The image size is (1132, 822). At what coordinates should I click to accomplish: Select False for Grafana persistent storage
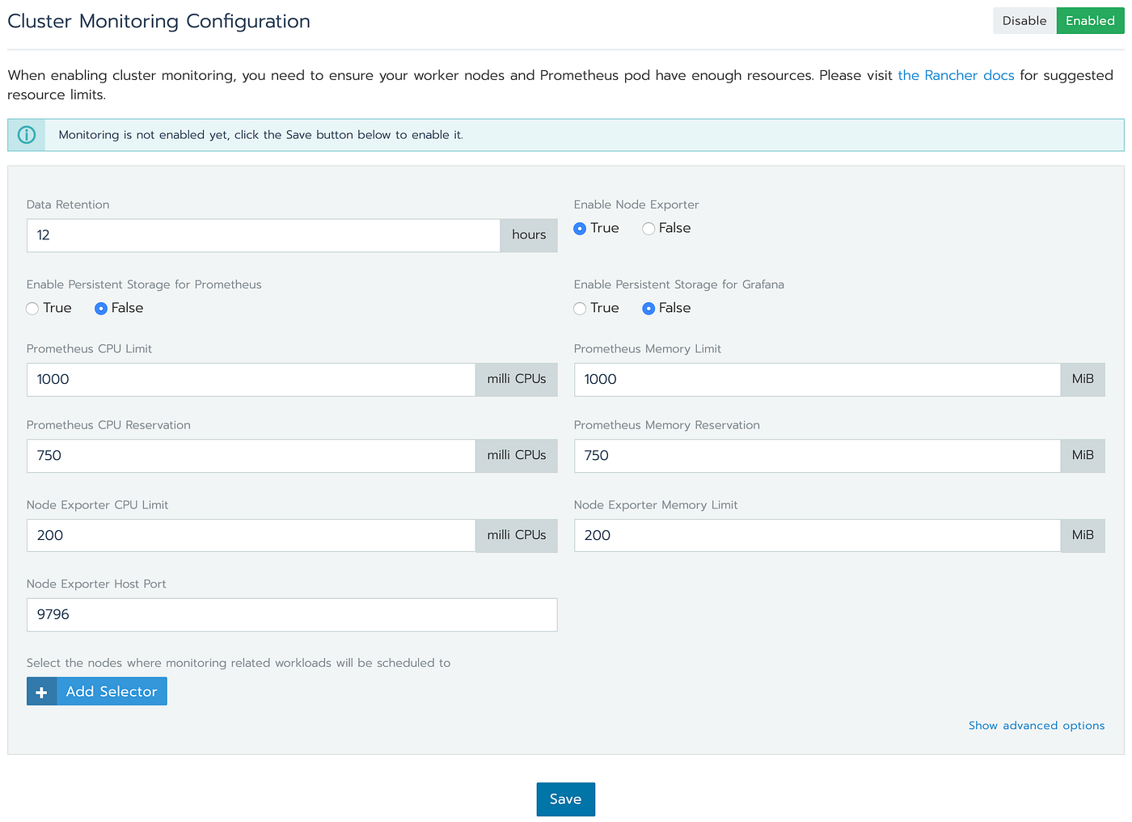click(x=648, y=309)
